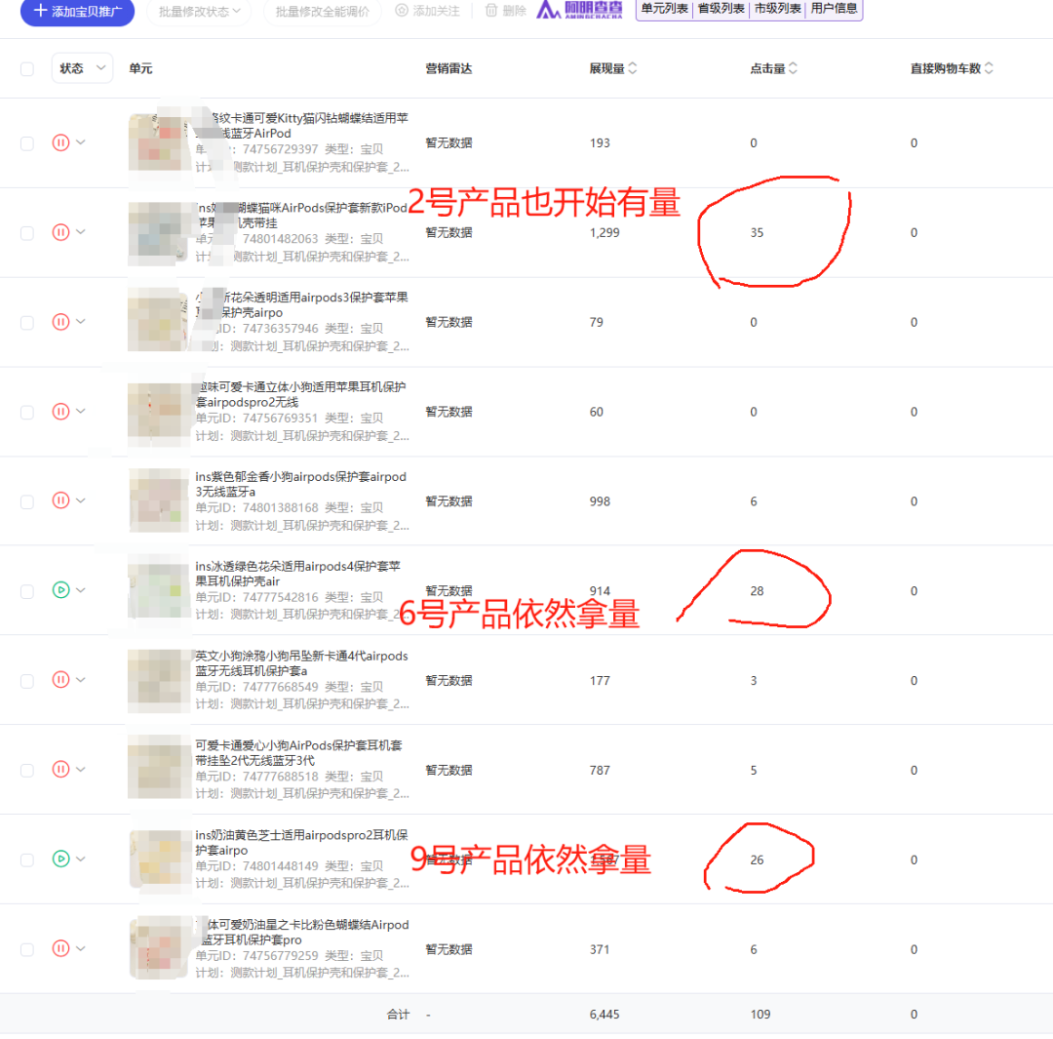Click 添加关注 button
The height and width of the screenshot is (1039, 1053).
428,11
